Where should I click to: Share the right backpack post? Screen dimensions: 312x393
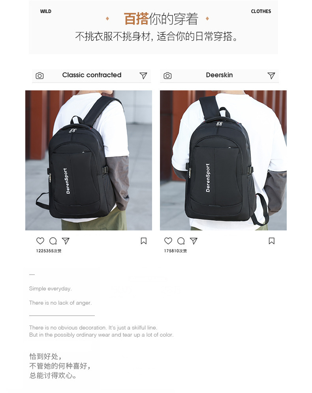tap(194, 241)
